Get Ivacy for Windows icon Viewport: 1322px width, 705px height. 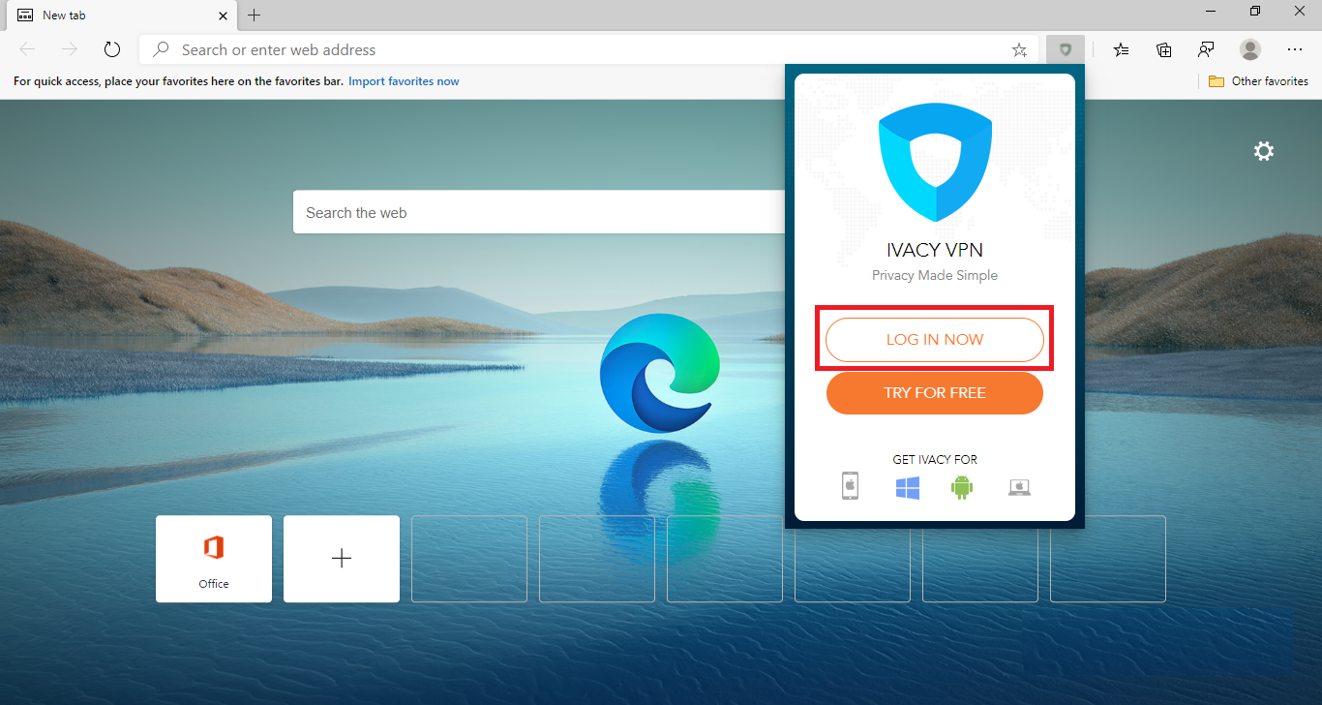click(x=907, y=487)
